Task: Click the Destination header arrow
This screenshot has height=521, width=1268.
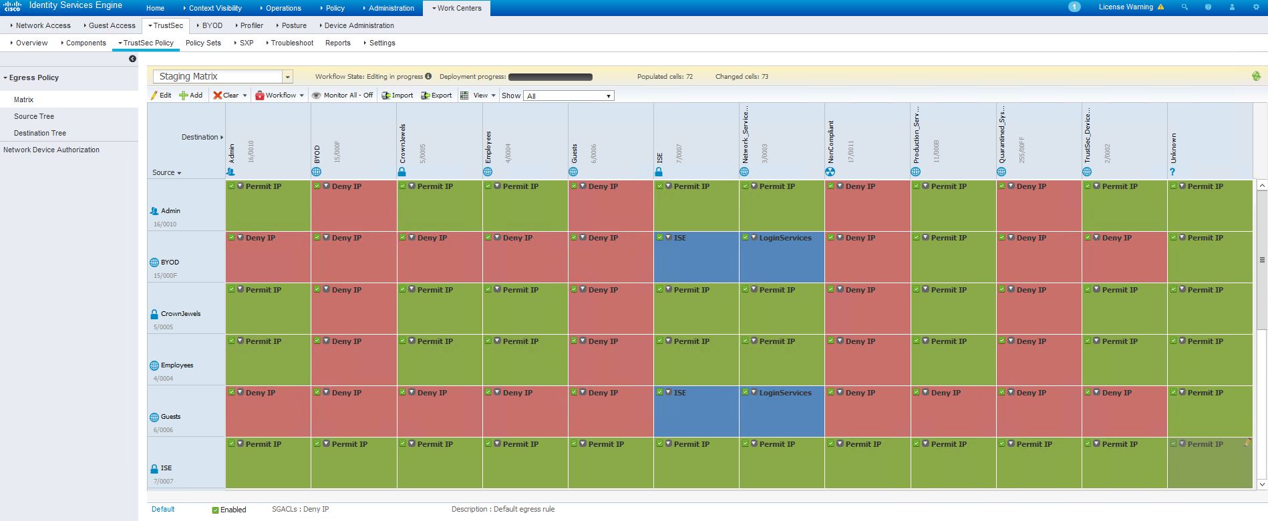Action: click(x=222, y=137)
